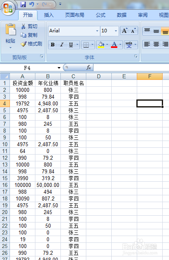Click the Office button logo
This screenshot has width=169, height=260.
click(8, 8)
